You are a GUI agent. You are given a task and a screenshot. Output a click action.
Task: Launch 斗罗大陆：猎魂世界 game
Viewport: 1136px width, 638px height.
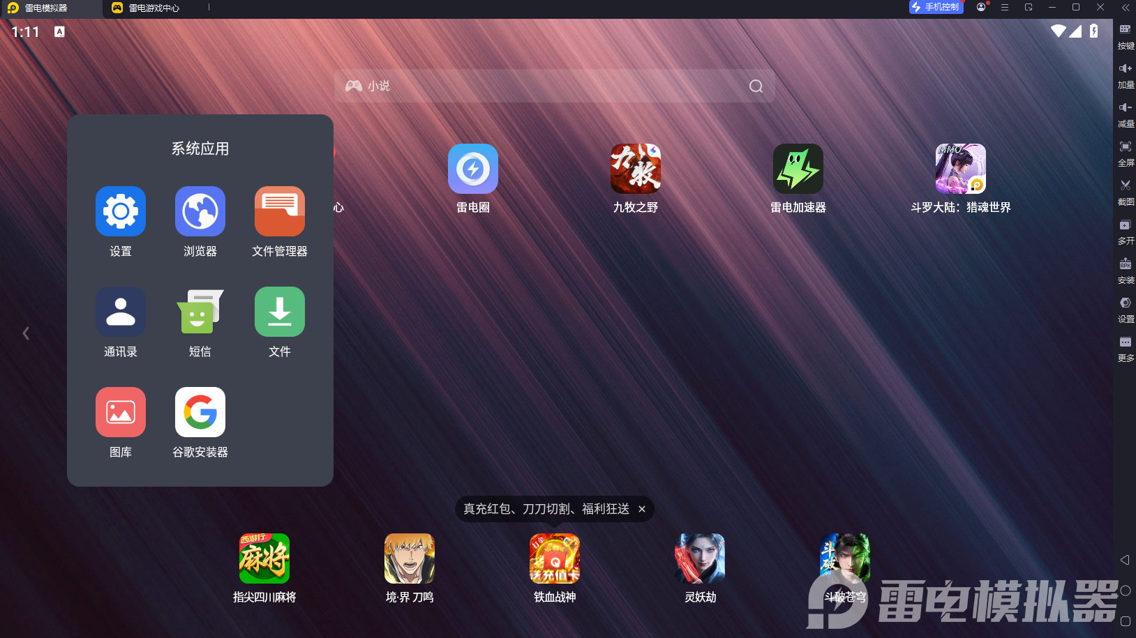click(x=961, y=169)
